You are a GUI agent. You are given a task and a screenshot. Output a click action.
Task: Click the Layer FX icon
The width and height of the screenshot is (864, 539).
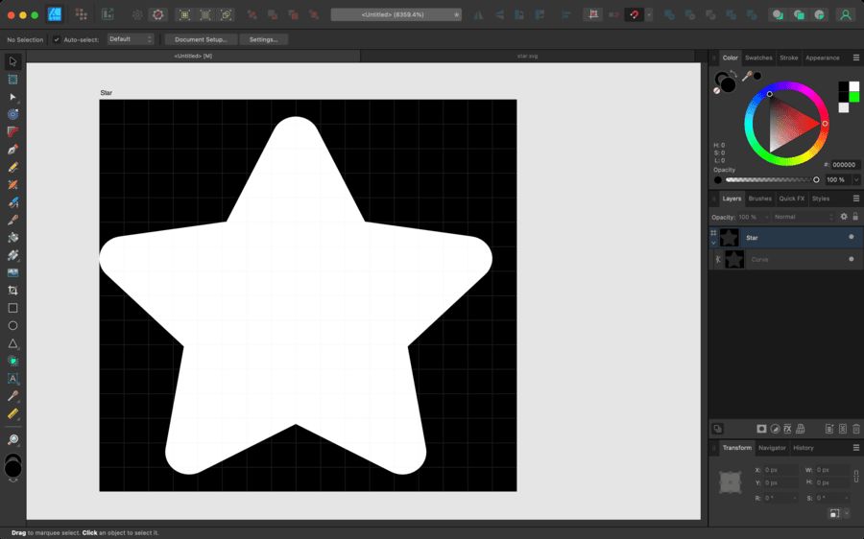pos(787,429)
